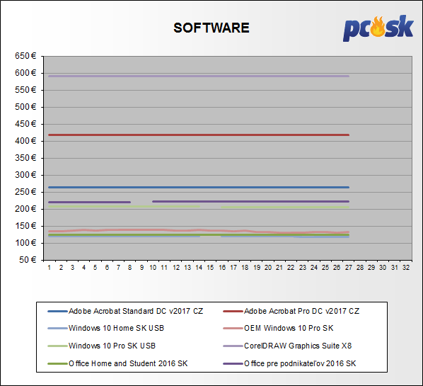
Task: Click the dark purple Office podnikateľov line
Action: (250, 202)
